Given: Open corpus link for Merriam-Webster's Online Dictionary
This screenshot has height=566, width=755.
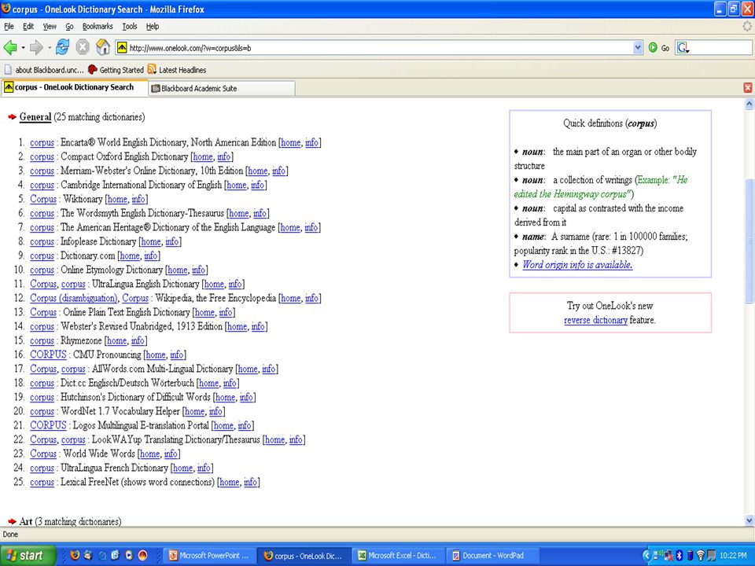Looking at the screenshot, I should [x=42, y=171].
